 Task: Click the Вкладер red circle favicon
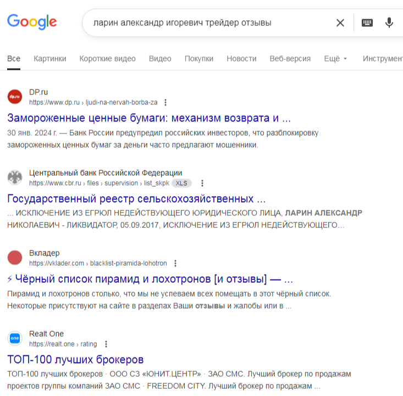click(15, 258)
